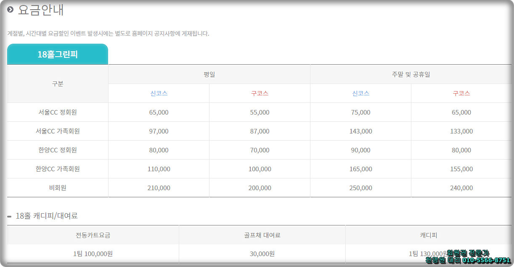This screenshot has width=514, height=267.
Task: Click the 평일 column group header
Action: (209, 74)
